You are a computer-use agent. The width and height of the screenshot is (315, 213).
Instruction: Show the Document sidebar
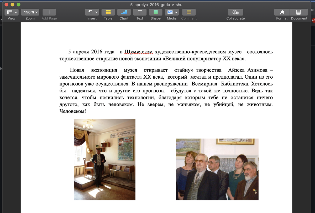(299, 12)
